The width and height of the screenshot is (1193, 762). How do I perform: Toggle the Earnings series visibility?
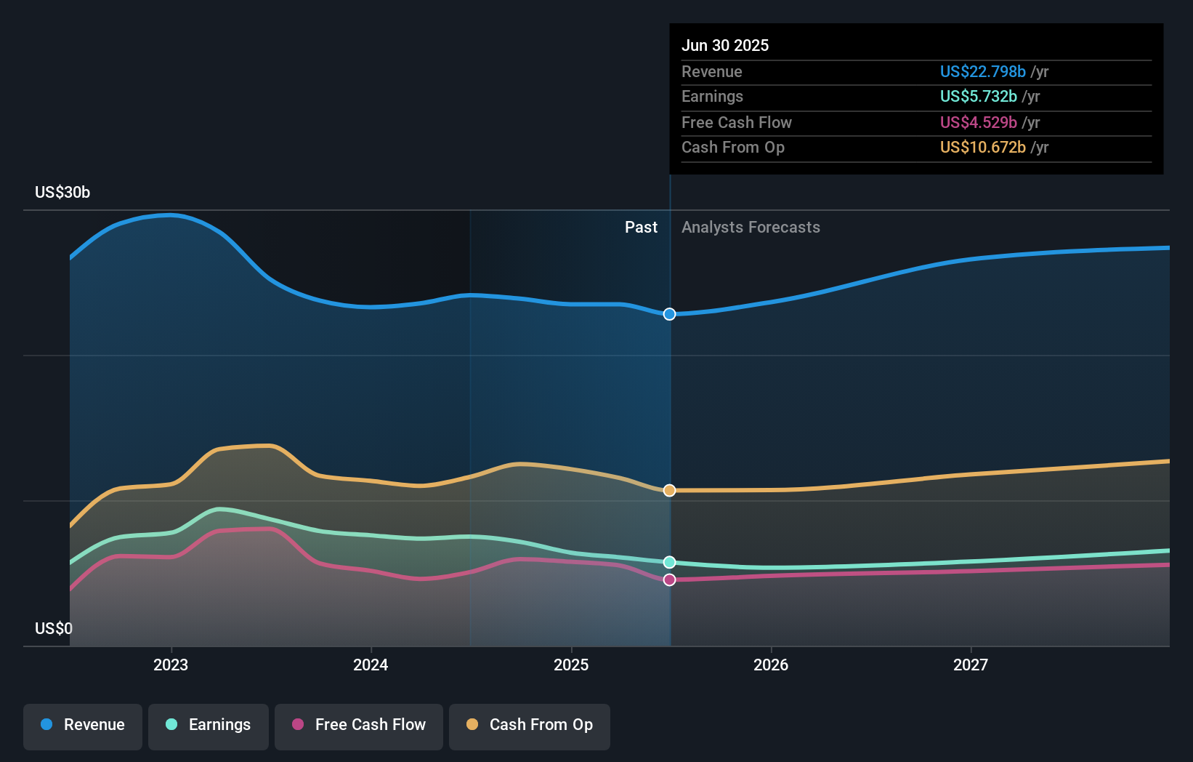[208, 725]
